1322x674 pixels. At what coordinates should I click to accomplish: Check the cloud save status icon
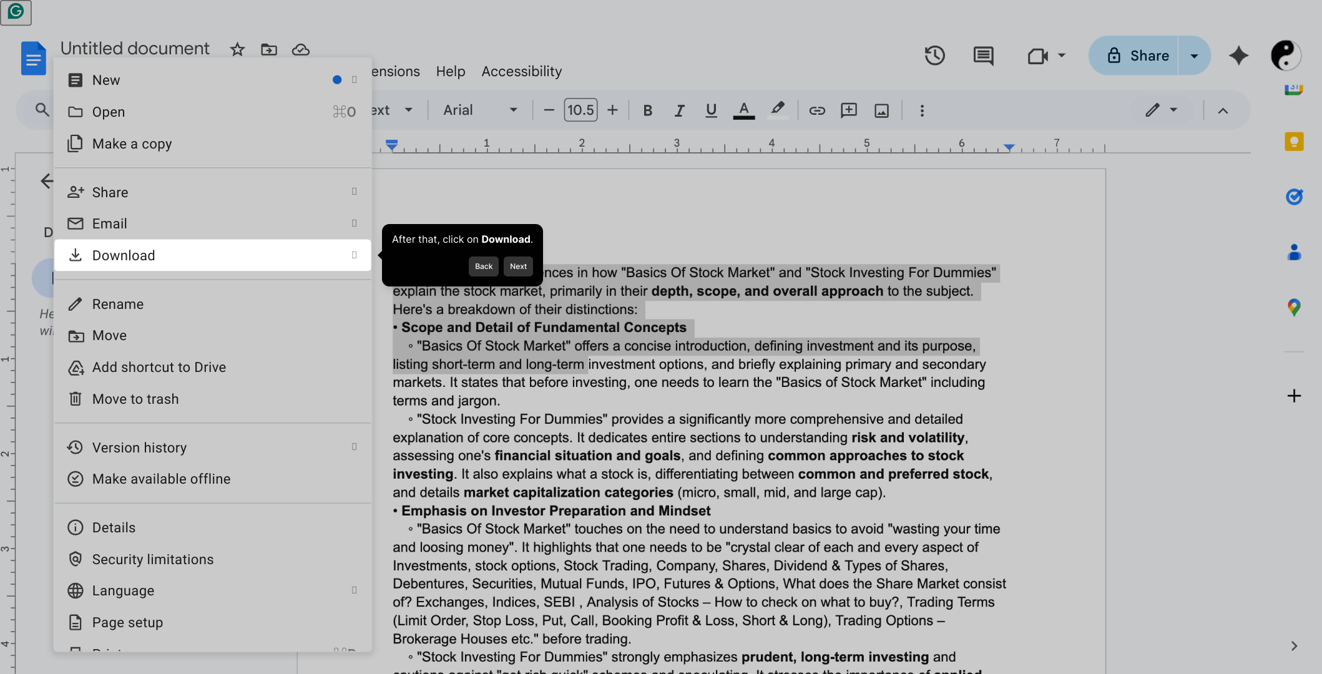tap(301, 49)
